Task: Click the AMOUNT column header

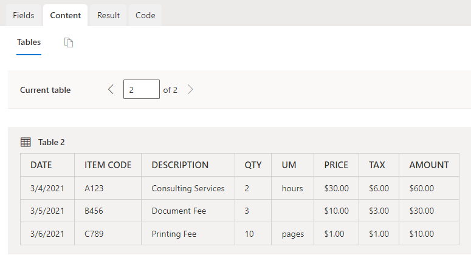Action: click(429, 165)
